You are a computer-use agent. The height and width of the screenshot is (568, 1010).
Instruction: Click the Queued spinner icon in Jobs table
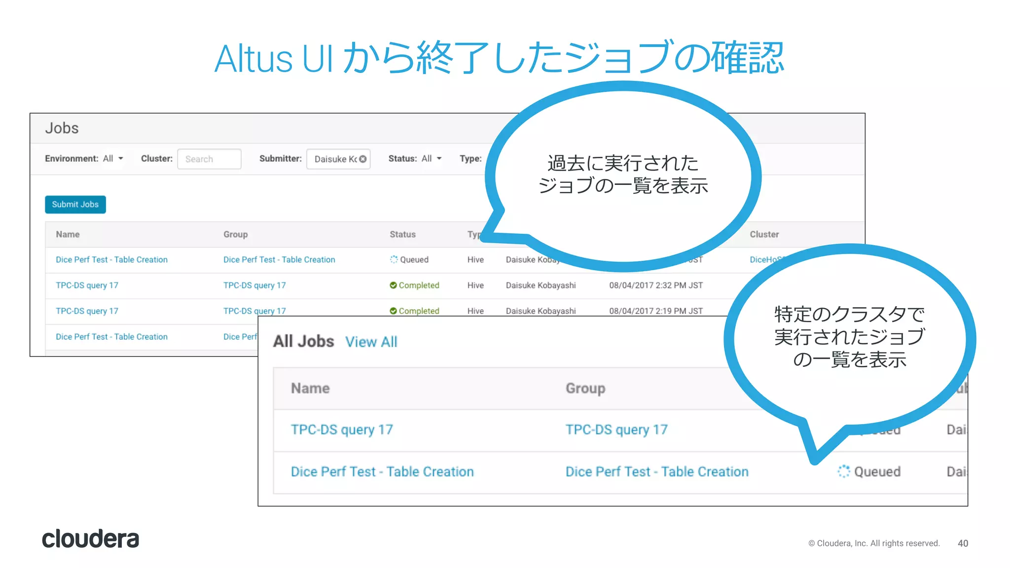click(394, 260)
